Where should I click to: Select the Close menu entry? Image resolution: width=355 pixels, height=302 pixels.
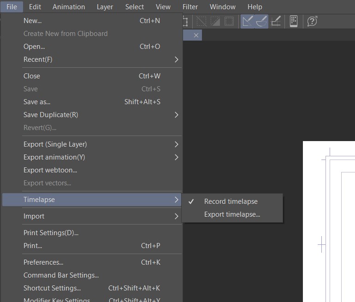[x=91, y=76]
